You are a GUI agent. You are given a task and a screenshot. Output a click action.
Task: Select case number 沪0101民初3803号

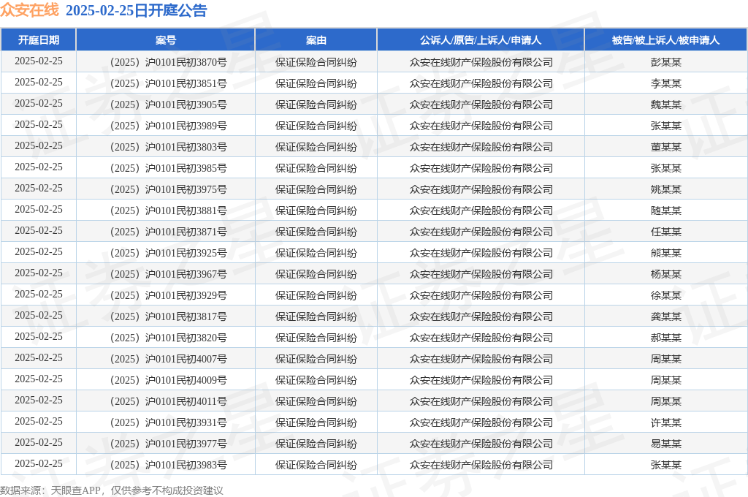(169, 147)
